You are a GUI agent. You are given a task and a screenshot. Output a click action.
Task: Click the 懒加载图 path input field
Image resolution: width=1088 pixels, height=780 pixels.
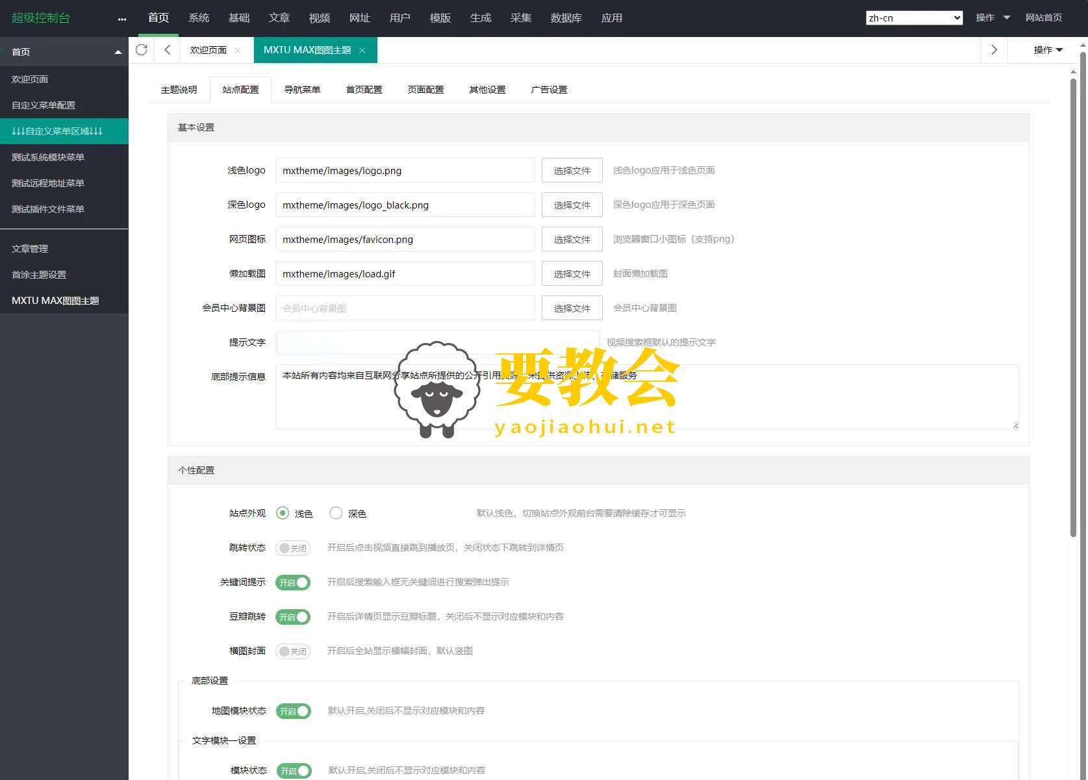pyautogui.click(x=405, y=274)
